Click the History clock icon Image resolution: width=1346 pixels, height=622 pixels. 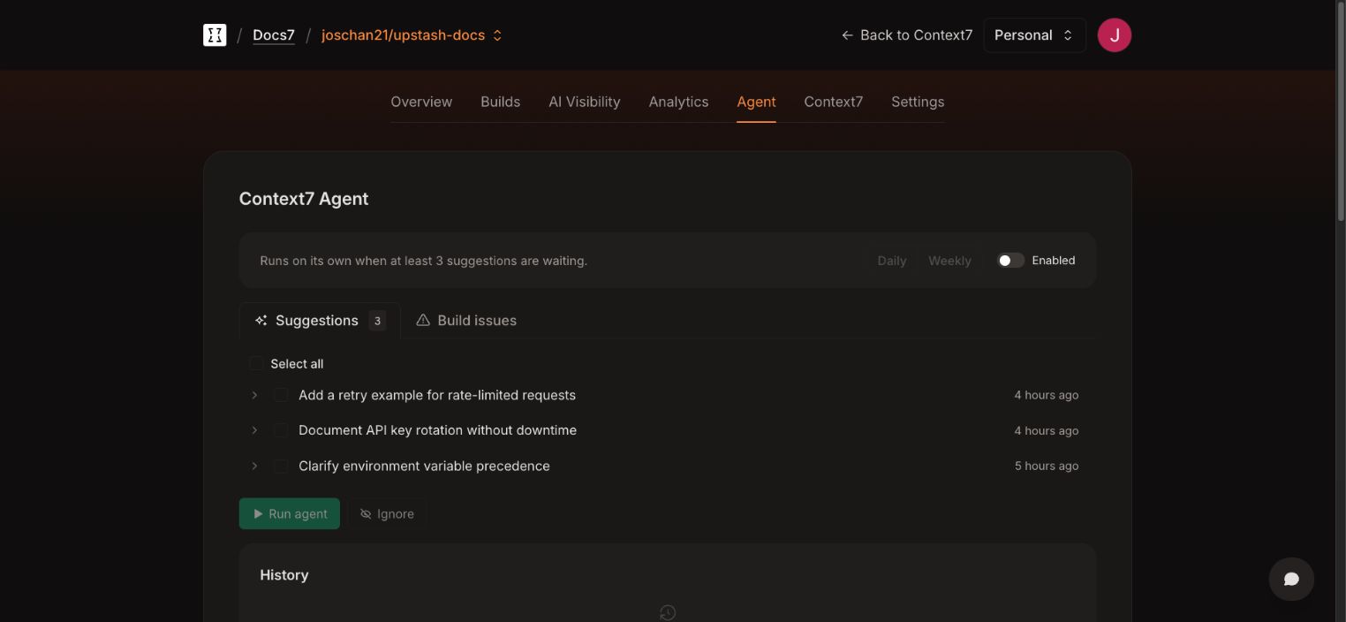(668, 612)
